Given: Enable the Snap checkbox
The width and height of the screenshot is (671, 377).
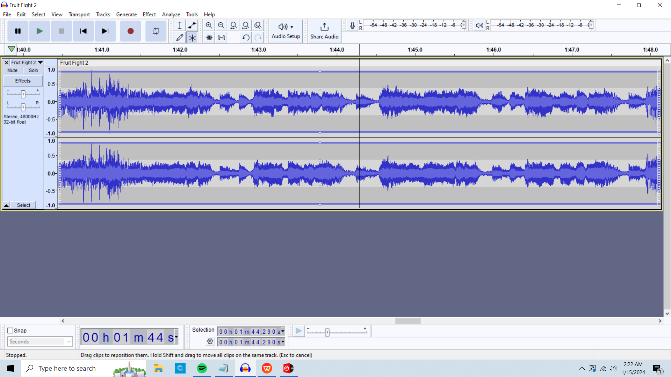Looking at the screenshot, I should pos(10,331).
